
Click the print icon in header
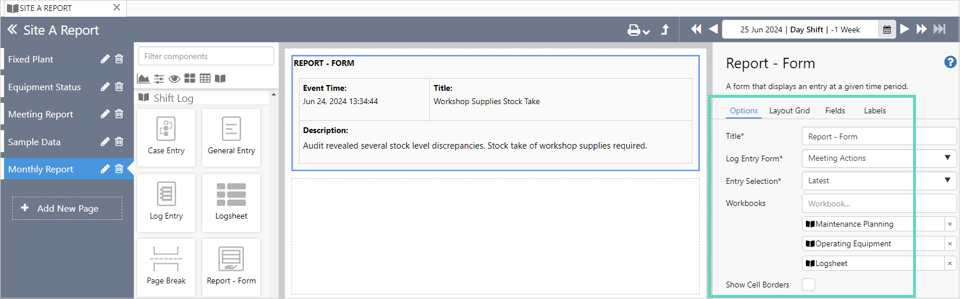(x=634, y=30)
